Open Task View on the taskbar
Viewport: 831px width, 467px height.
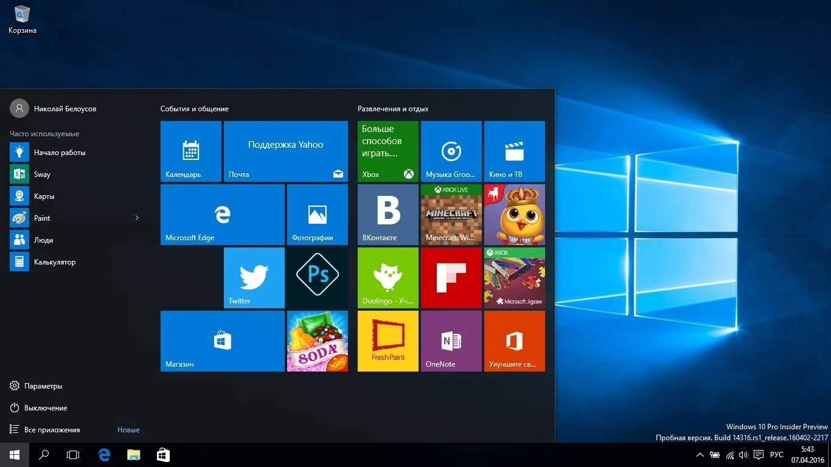point(73,455)
